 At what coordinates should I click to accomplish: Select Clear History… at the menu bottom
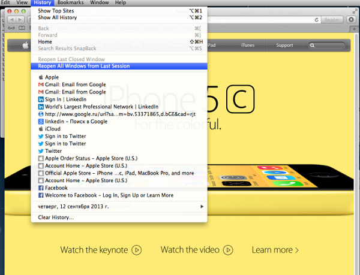(x=56, y=217)
